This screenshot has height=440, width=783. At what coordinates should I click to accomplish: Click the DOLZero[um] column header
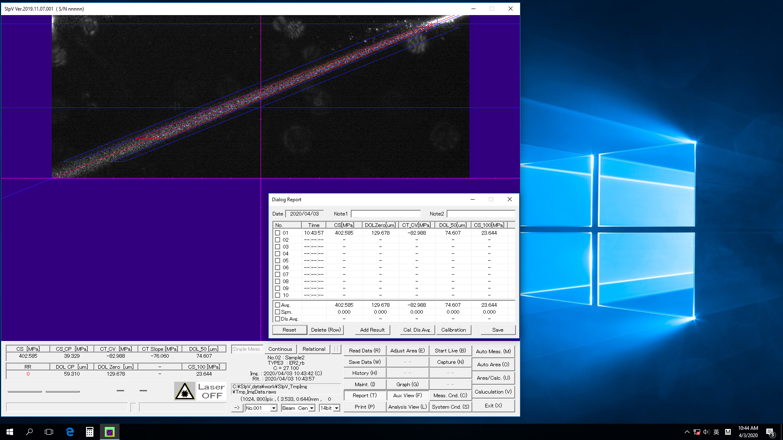point(380,225)
